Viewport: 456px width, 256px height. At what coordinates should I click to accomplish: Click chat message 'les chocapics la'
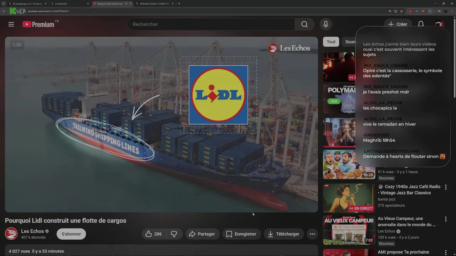[x=380, y=108]
